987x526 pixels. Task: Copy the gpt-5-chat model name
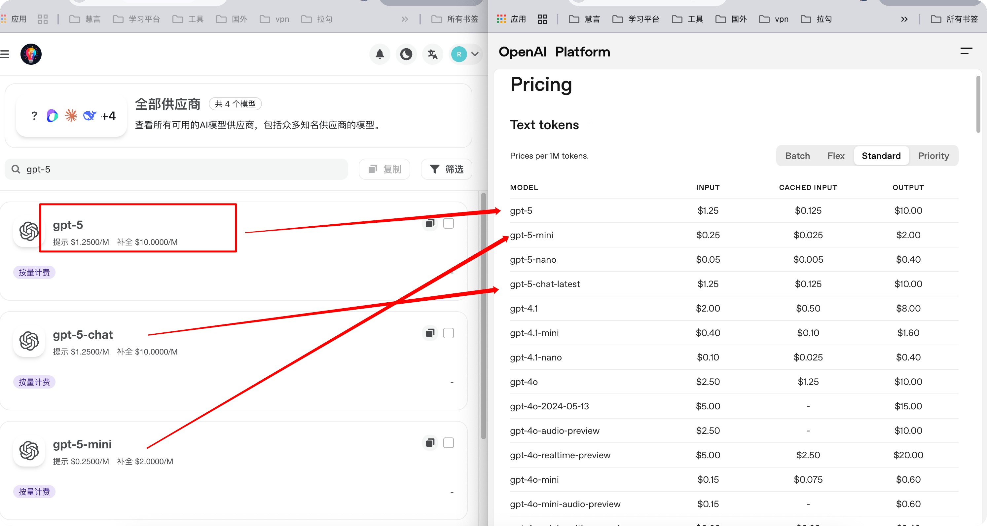(x=430, y=333)
